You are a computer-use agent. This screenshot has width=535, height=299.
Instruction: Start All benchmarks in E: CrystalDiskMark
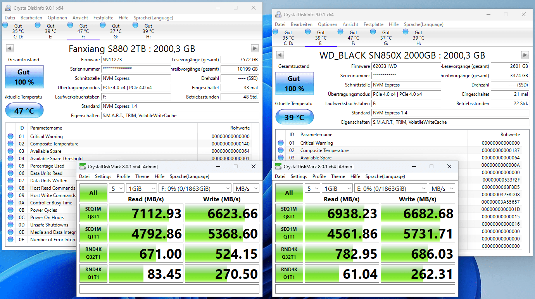[x=289, y=193]
